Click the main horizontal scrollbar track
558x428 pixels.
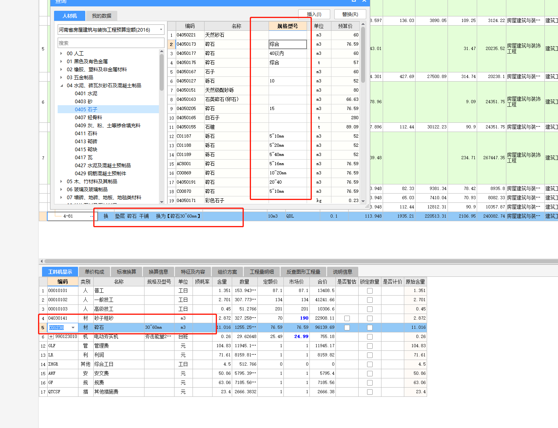300,261
